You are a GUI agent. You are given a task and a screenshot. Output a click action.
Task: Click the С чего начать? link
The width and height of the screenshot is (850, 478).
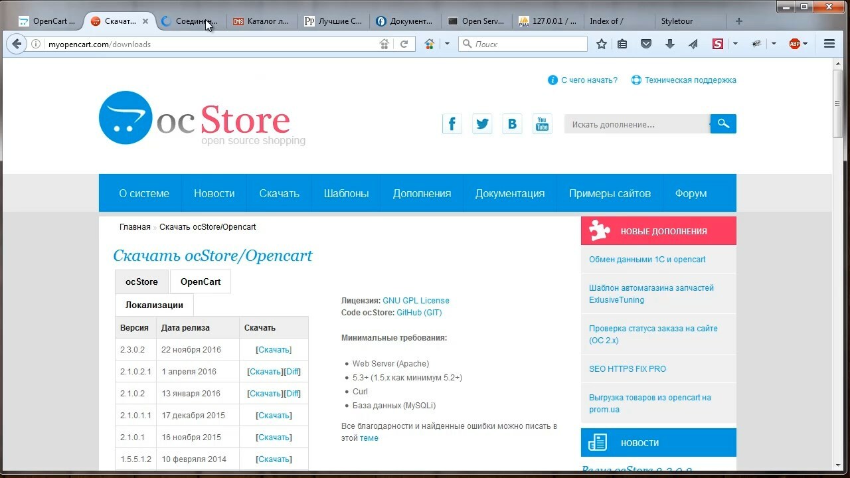tap(589, 80)
